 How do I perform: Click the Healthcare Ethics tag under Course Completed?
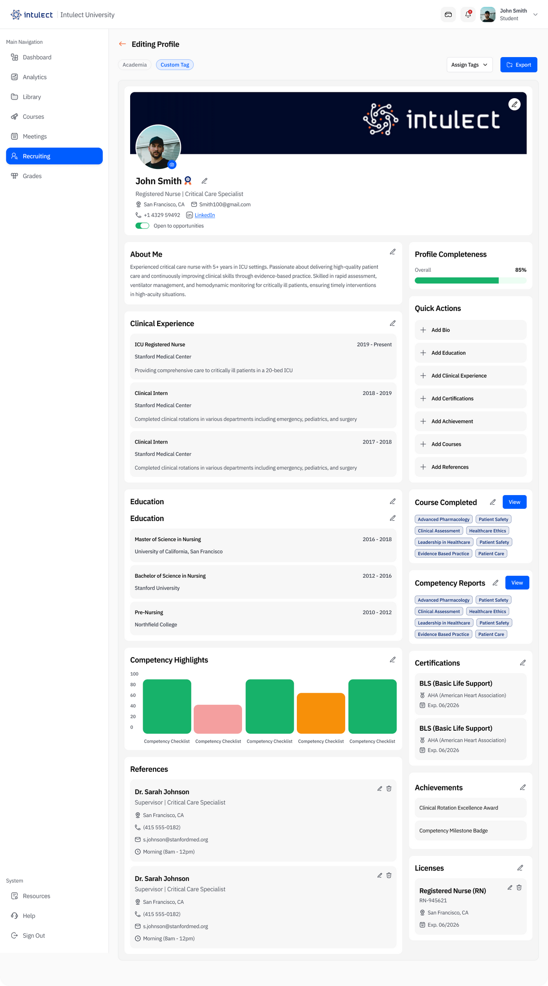488,531
